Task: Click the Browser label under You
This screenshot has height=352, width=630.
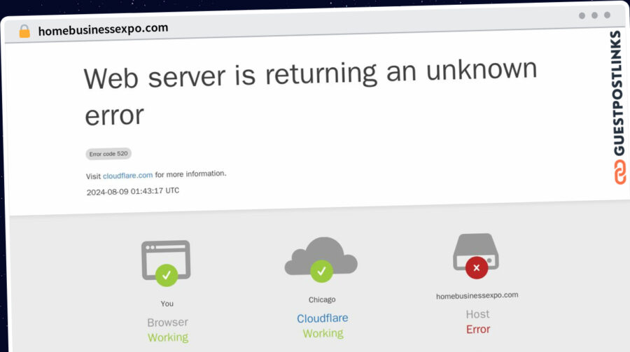Action: click(x=167, y=323)
